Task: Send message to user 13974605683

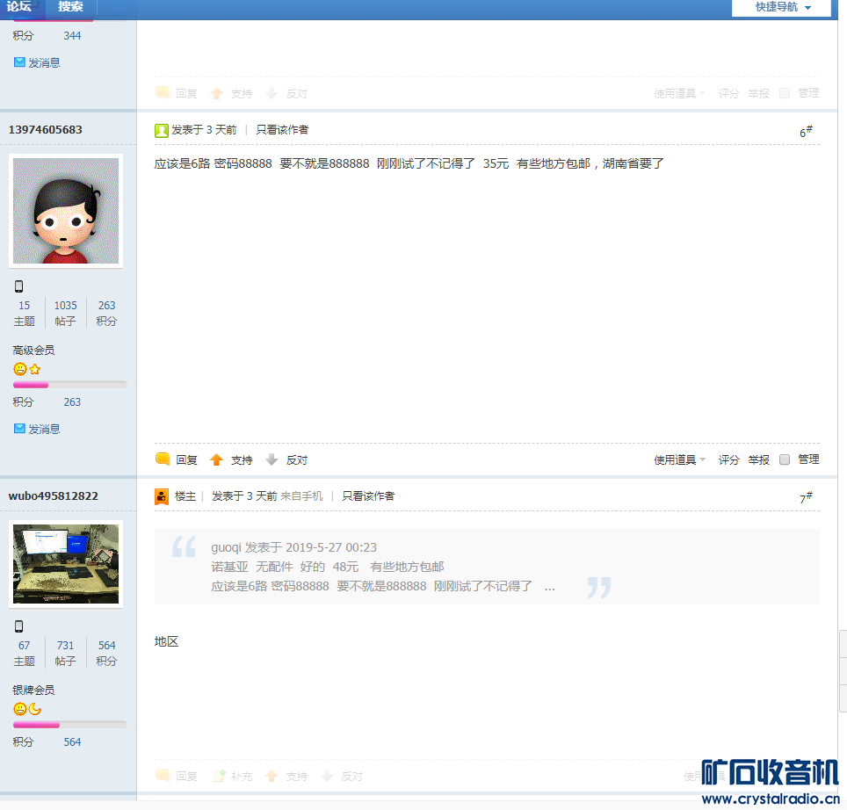Action: [44, 429]
